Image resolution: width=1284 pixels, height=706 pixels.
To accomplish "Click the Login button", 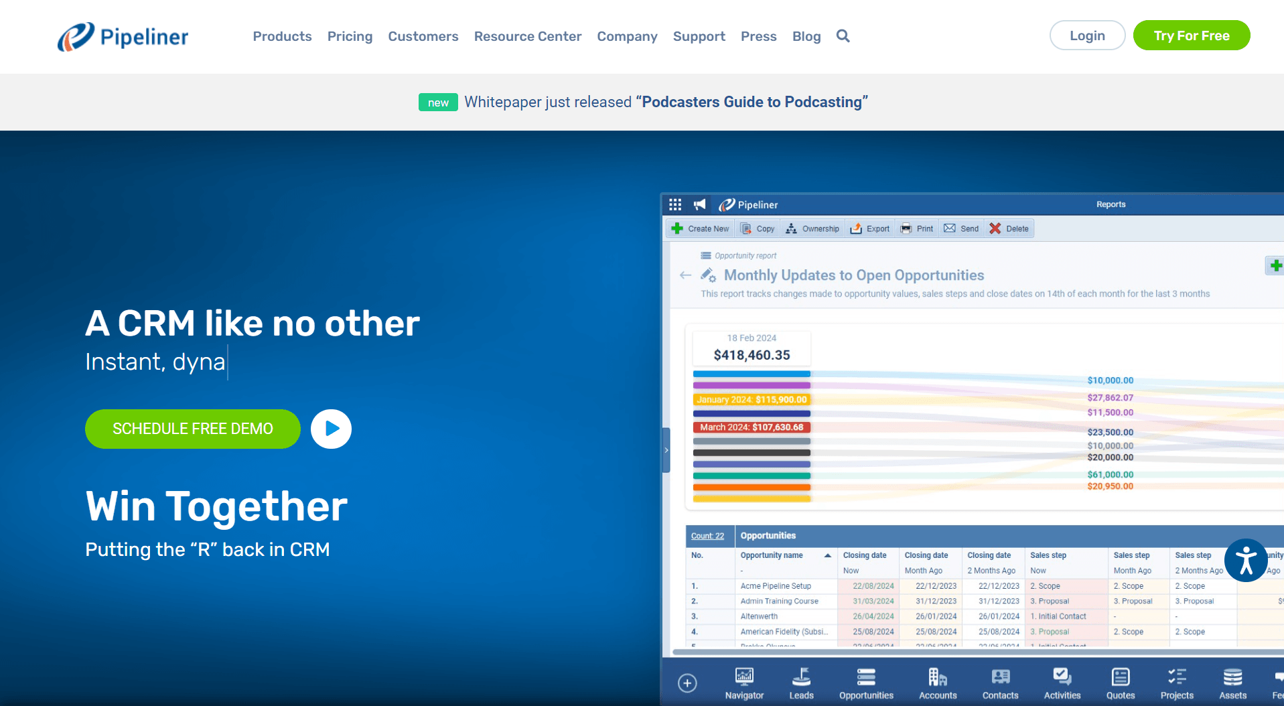I will tap(1086, 36).
